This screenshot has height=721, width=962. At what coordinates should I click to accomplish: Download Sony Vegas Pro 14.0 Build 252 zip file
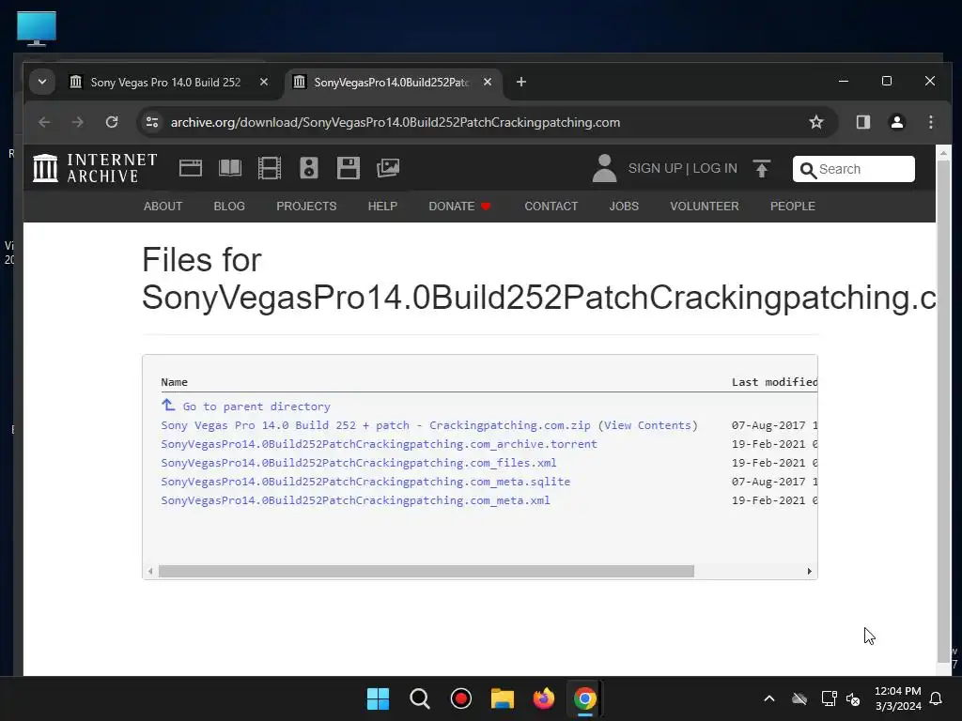(376, 425)
